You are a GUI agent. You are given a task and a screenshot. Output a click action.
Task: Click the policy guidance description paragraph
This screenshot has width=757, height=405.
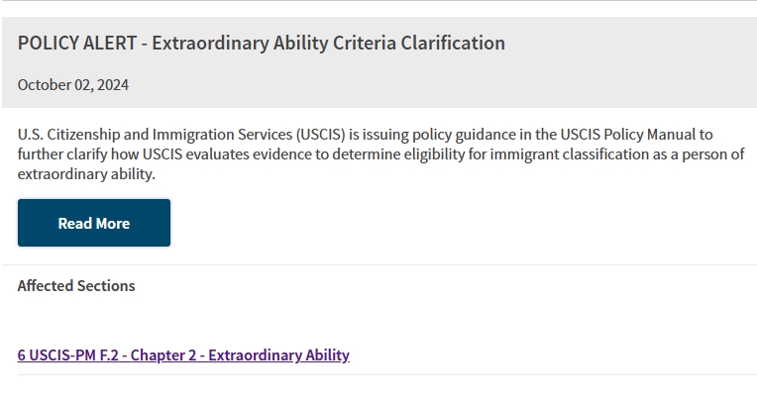coord(380,154)
